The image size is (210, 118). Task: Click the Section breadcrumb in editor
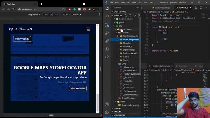click(166, 12)
